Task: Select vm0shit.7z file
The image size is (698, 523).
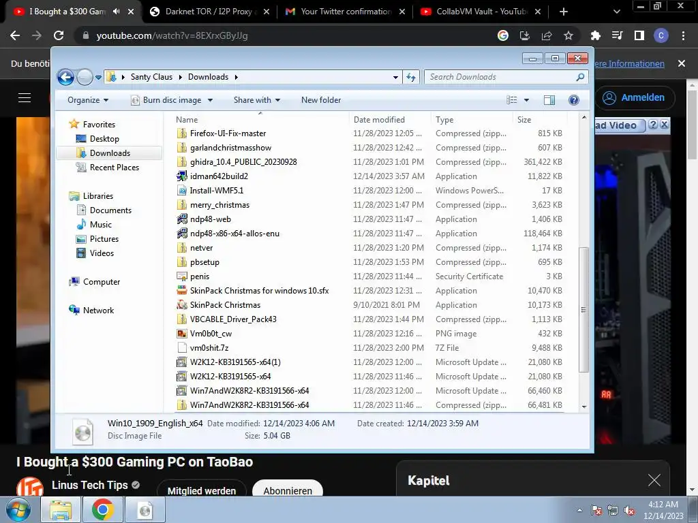Action: (209, 348)
